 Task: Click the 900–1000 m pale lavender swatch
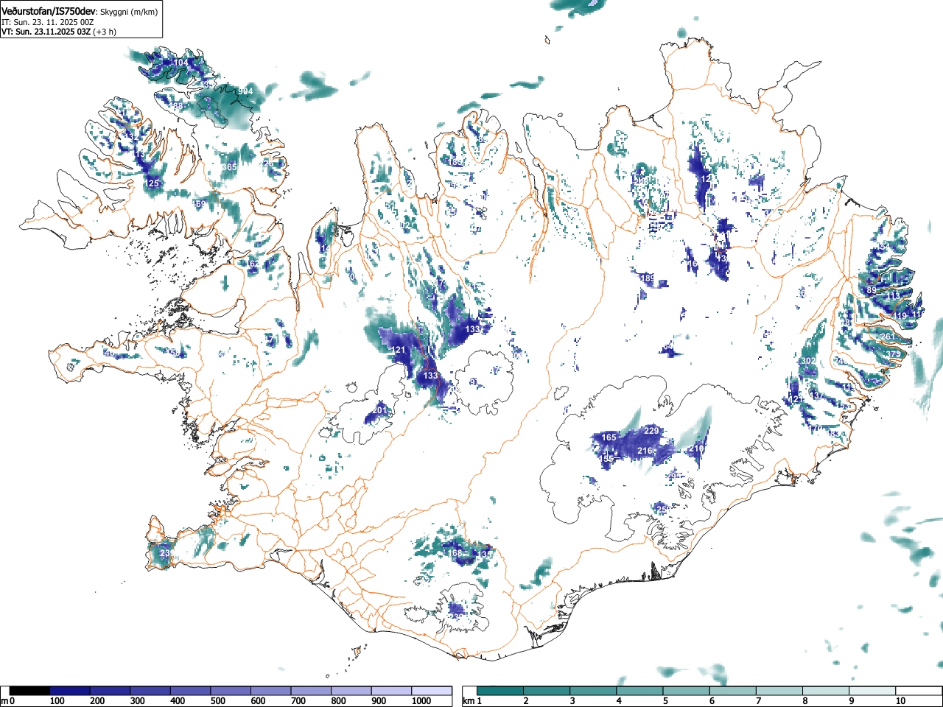point(391,691)
